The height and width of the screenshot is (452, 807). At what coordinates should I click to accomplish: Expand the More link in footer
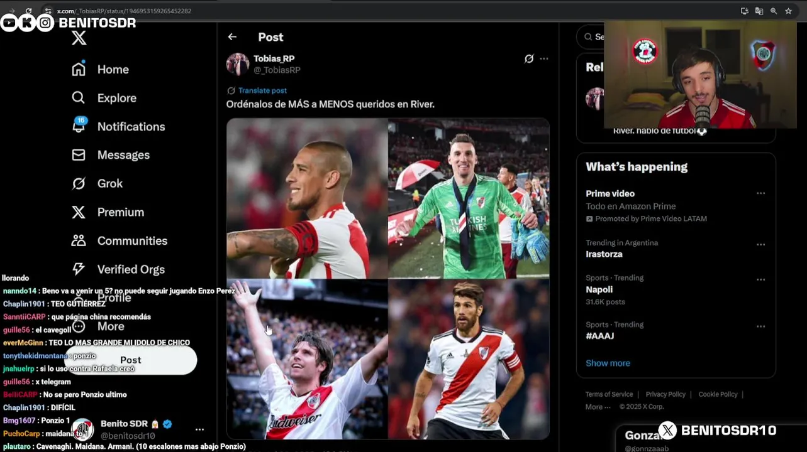pyautogui.click(x=598, y=407)
